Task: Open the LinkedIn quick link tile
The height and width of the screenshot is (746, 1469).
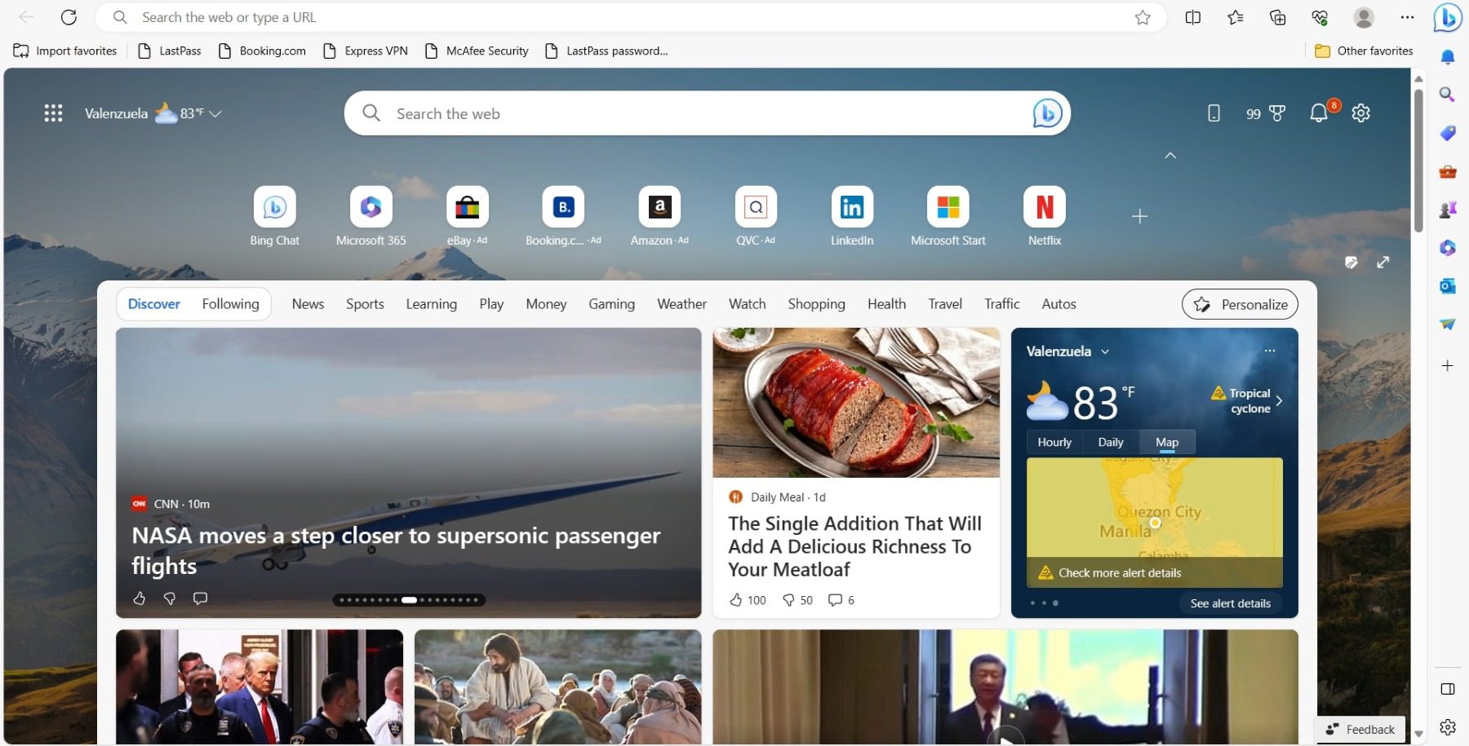Action: pos(852,207)
